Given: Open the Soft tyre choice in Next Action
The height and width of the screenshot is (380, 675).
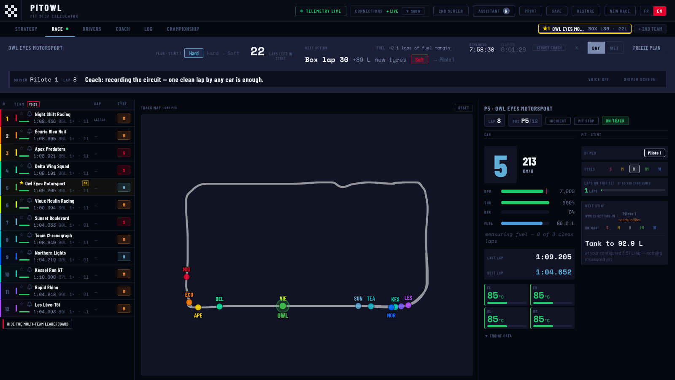Looking at the screenshot, I should click(x=419, y=60).
